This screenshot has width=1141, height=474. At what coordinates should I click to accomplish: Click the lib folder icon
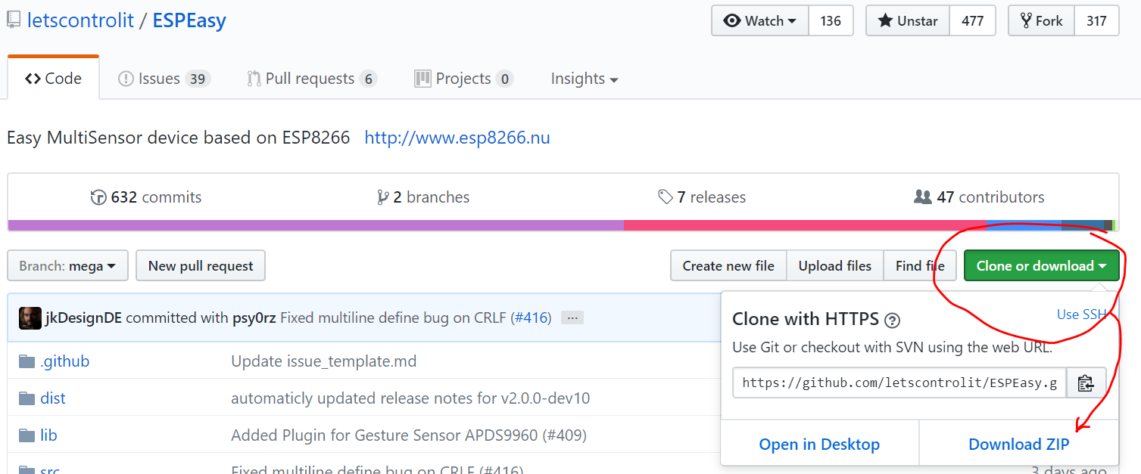tap(27, 435)
